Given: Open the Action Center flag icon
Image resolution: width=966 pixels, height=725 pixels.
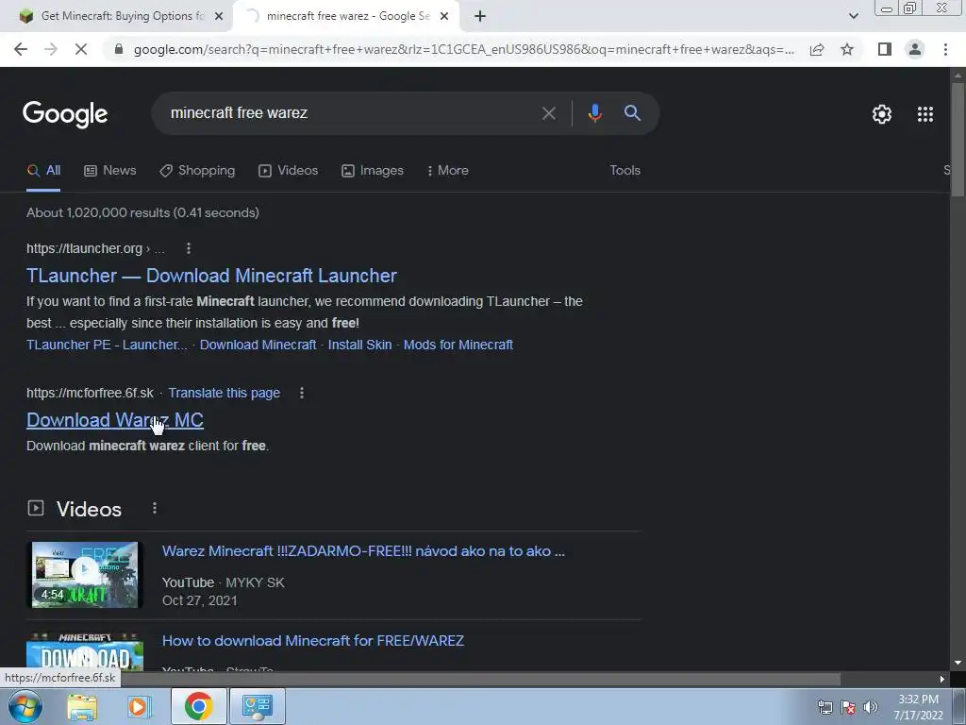Looking at the screenshot, I should coord(848,707).
